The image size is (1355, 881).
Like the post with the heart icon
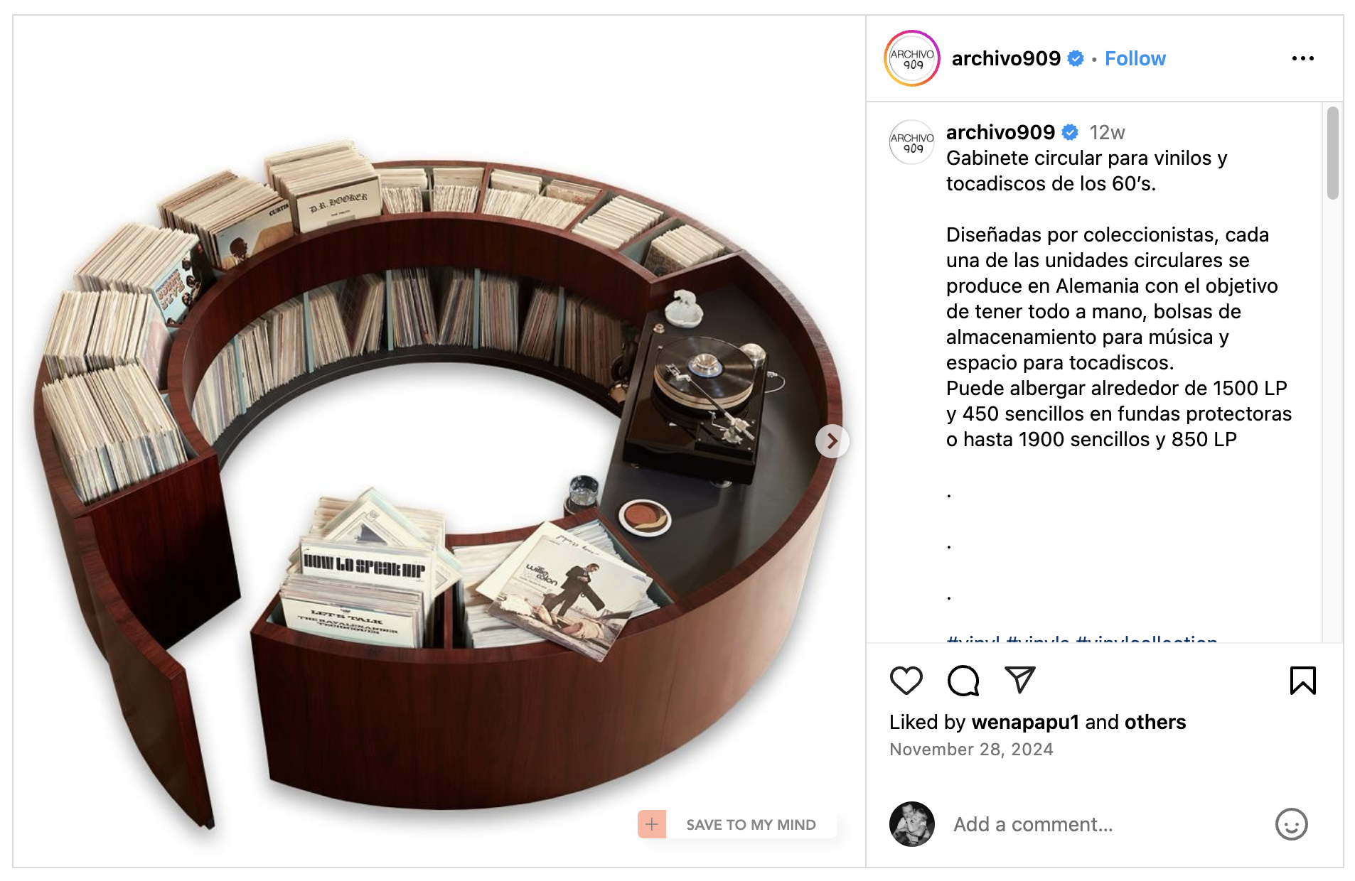pos(906,681)
